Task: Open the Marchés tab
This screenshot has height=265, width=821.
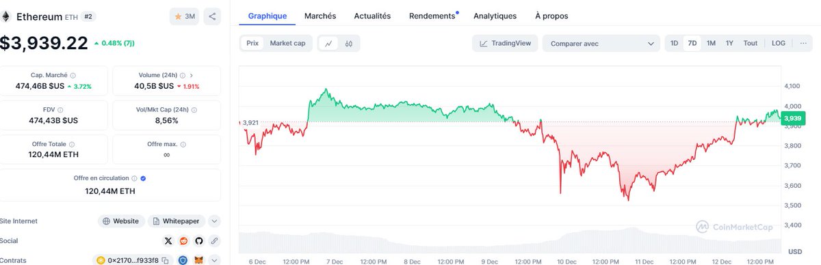Action: (x=320, y=16)
